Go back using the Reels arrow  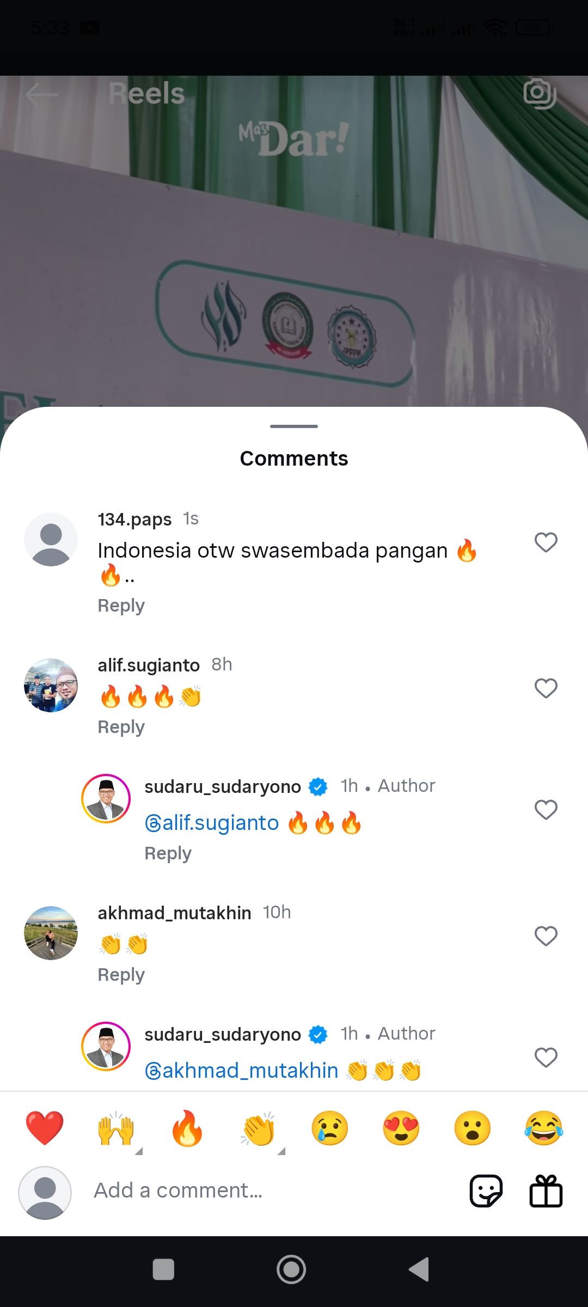click(41, 94)
